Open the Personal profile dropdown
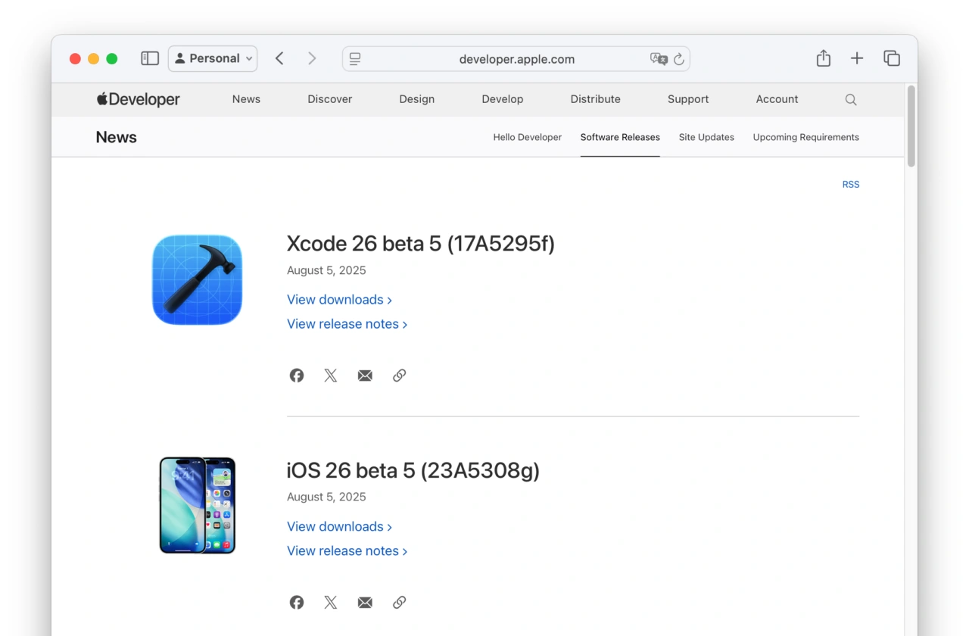The image size is (969, 636). (x=213, y=58)
